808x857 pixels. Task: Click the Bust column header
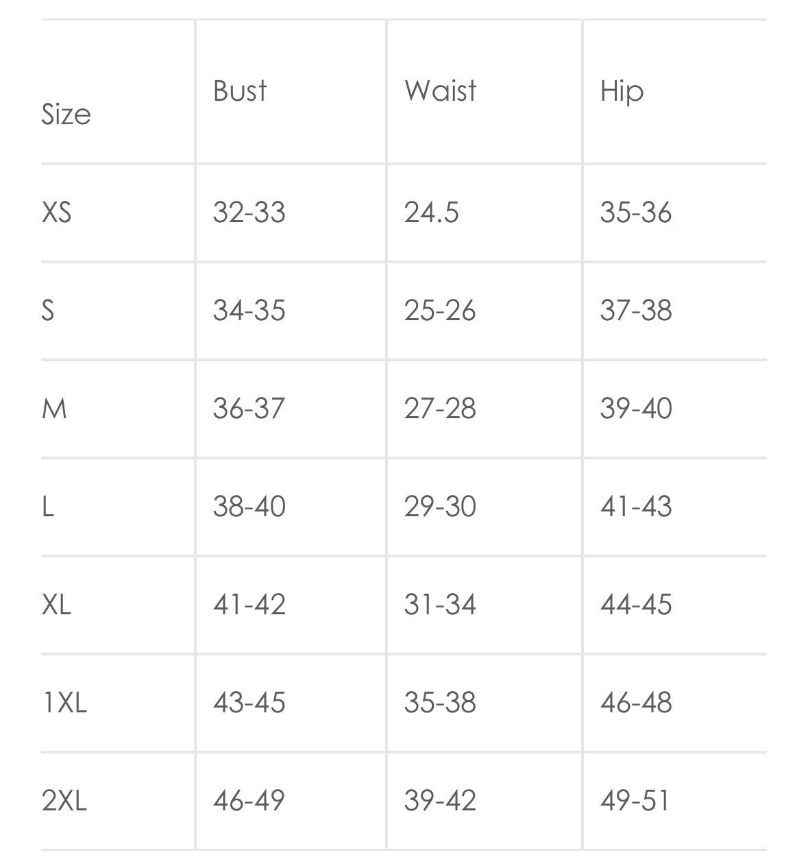240,91
